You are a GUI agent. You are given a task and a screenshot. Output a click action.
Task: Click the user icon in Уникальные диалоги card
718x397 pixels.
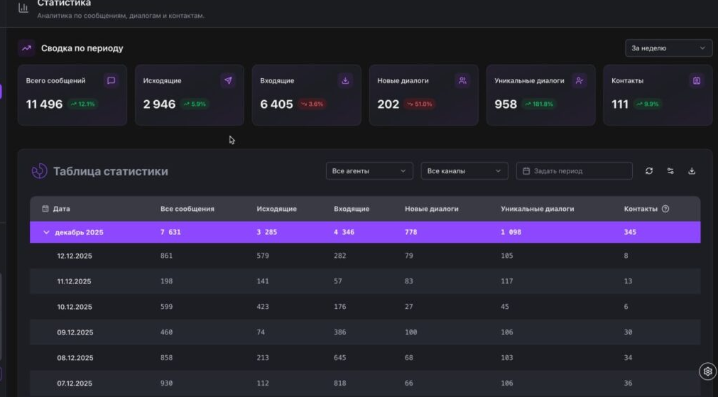(x=580, y=81)
